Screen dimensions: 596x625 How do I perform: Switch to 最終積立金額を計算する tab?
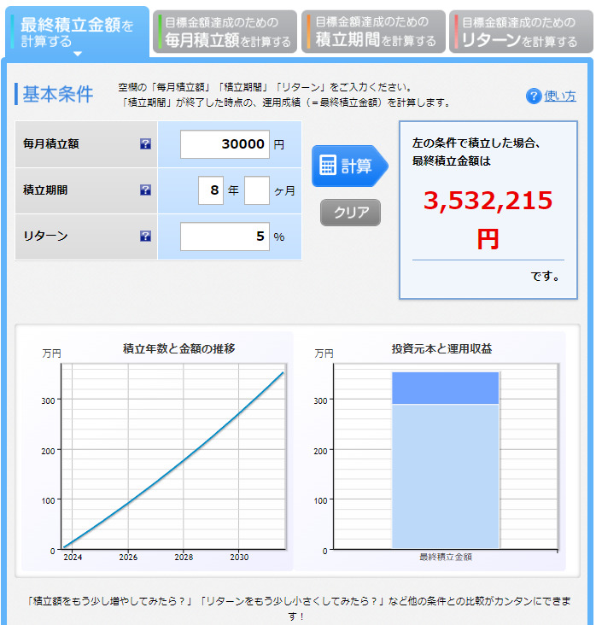[x=77, y=32]
